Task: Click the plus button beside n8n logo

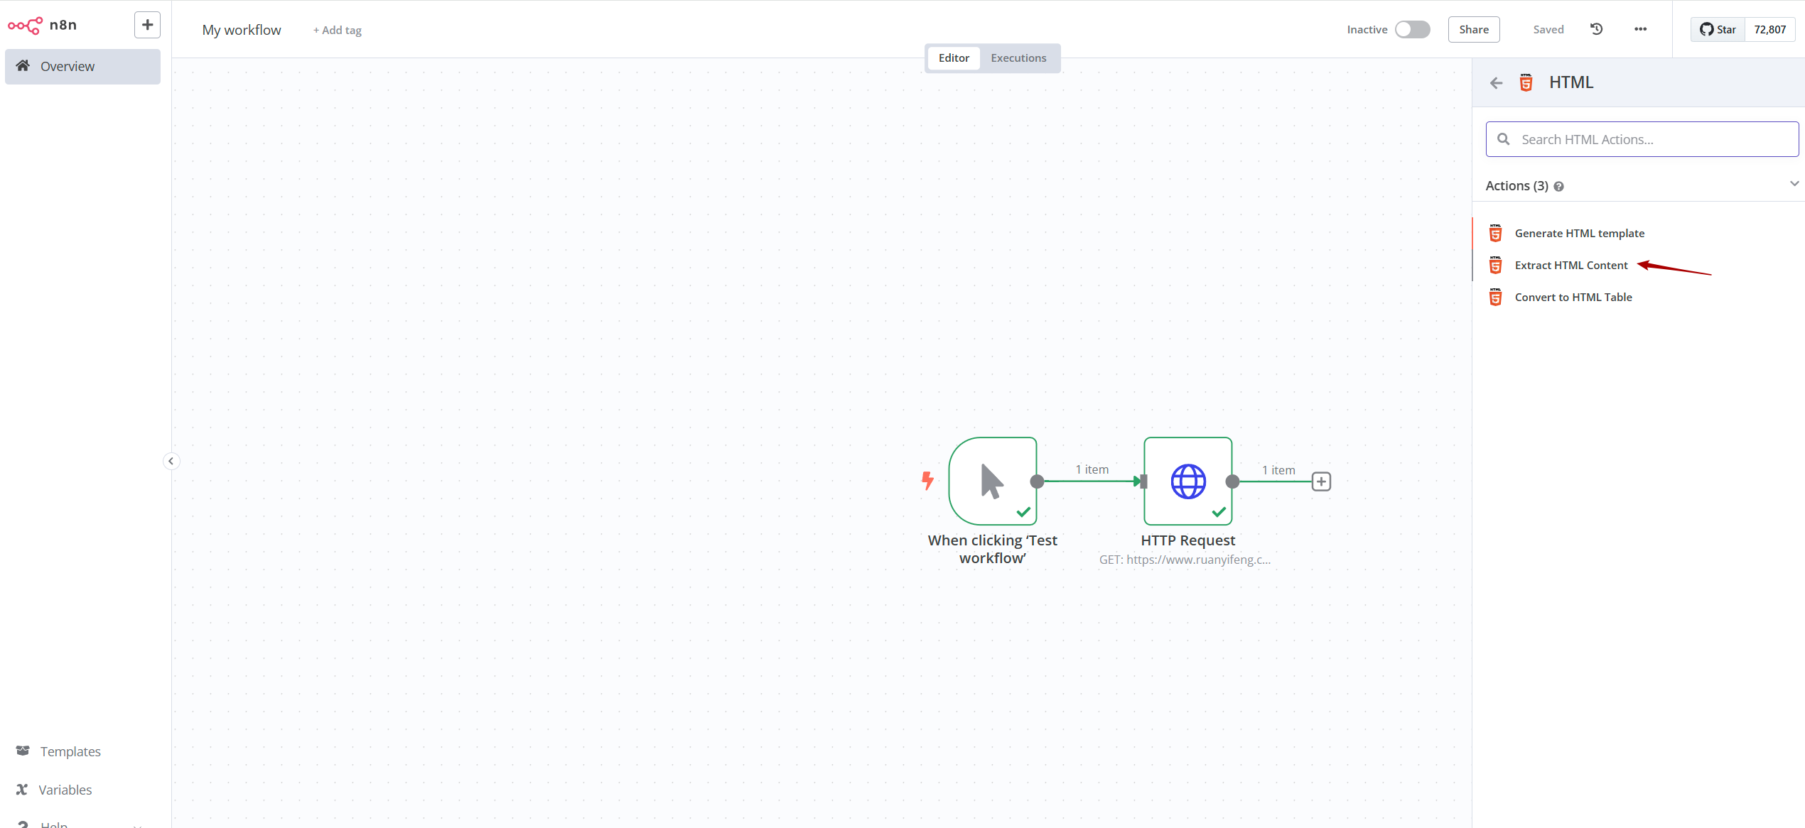Action: pos(147,25)
